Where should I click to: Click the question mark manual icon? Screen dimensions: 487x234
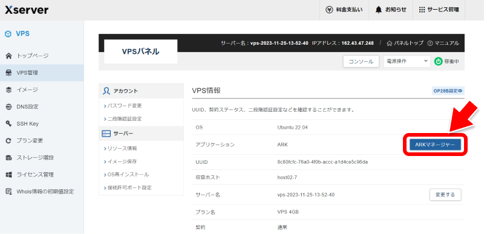pos(430,43)
